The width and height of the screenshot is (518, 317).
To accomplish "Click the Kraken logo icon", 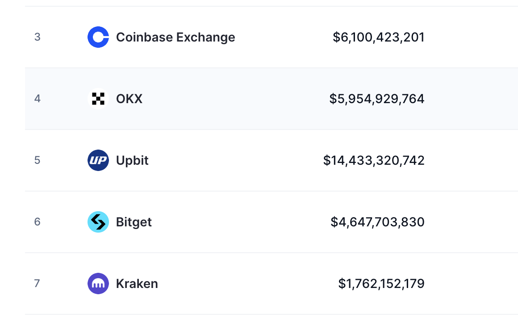I will [x=98, y=284].
